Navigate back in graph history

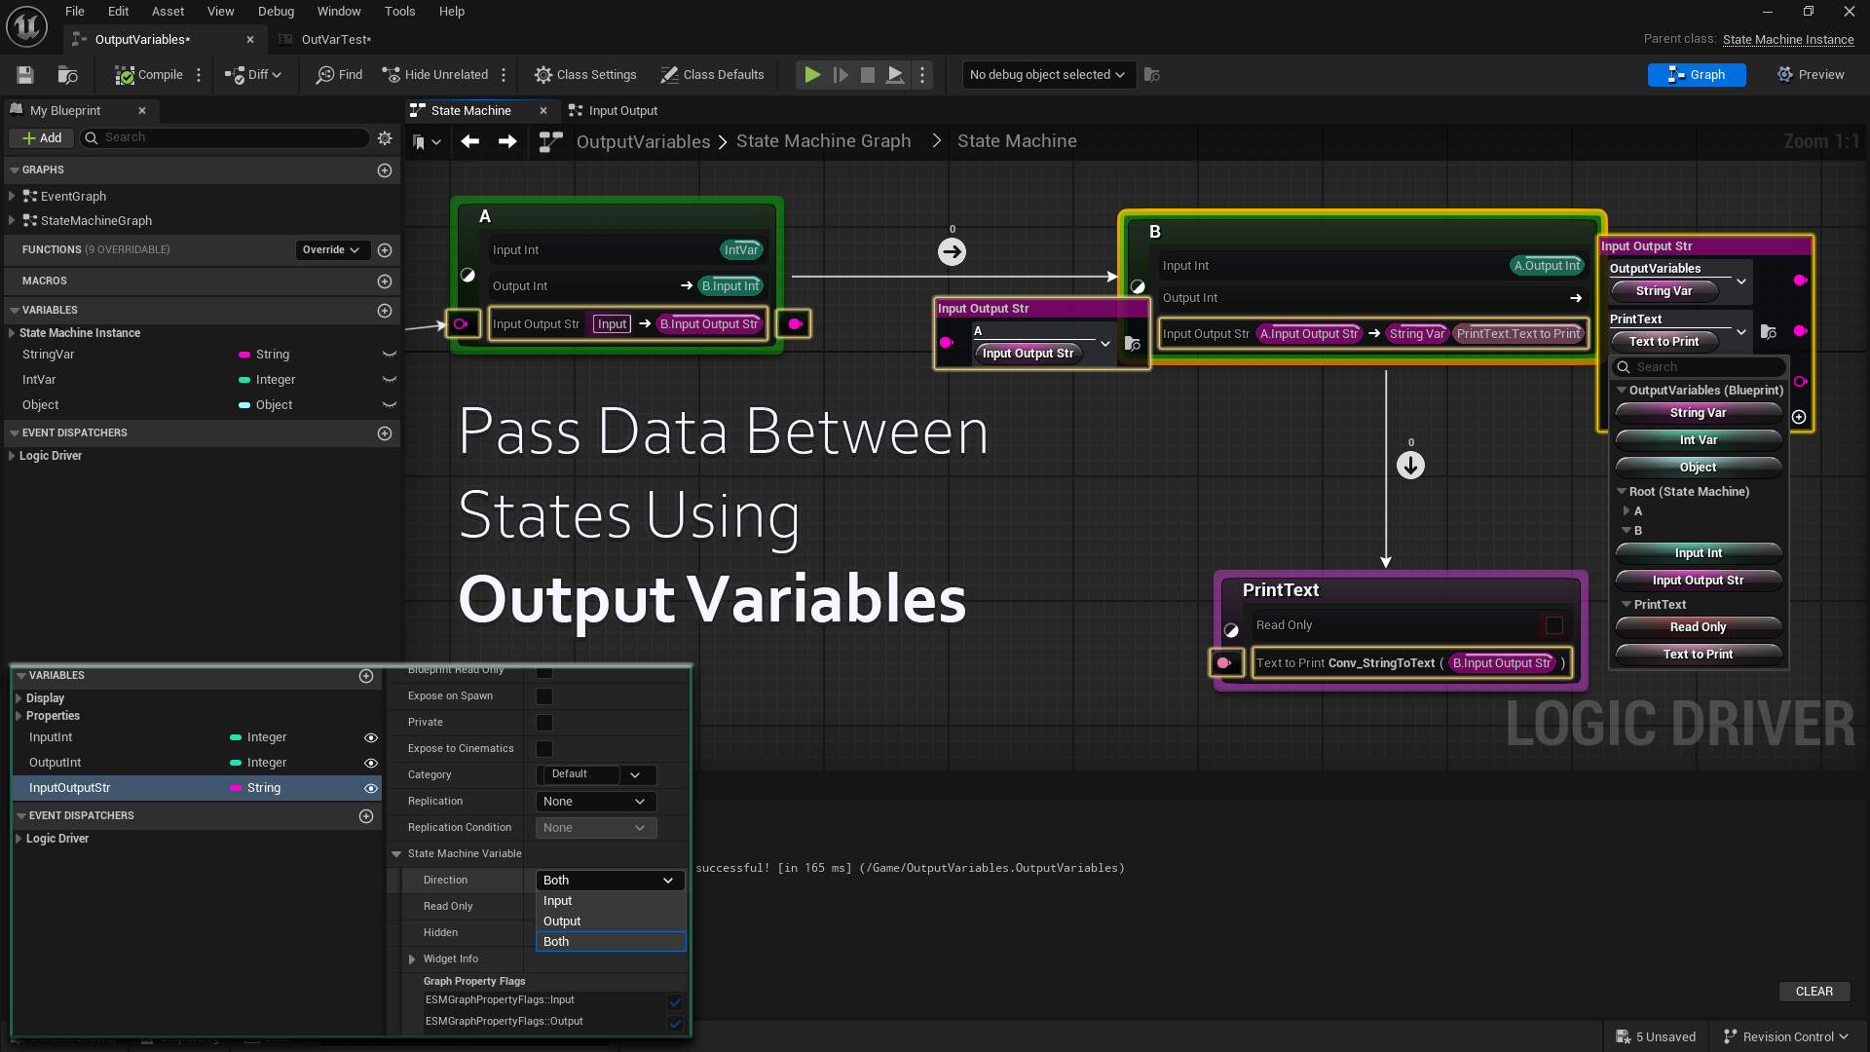tap(469, 142)
